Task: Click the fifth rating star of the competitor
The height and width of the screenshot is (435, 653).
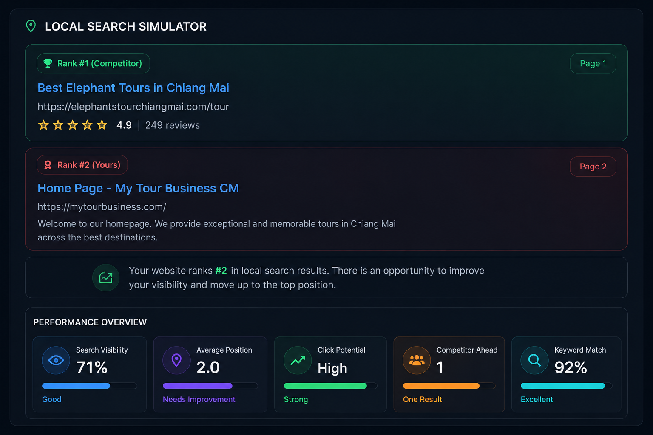Action: (102, 125)
